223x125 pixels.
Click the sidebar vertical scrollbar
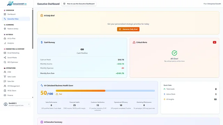(32, 29)
